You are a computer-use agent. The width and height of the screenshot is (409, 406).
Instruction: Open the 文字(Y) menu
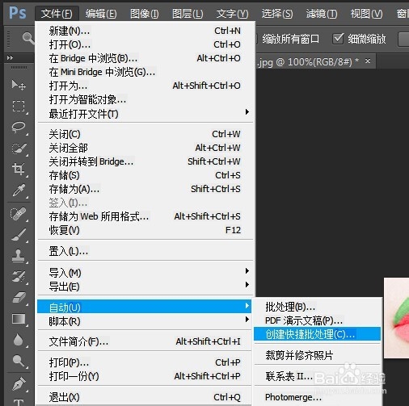(232, 13)
